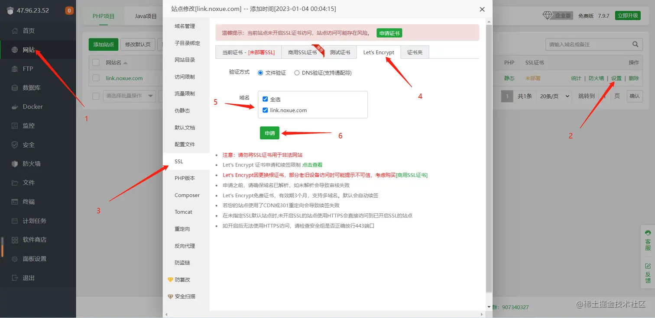655x318 pixels.
Task: Click the 退出 logout icon
Action: (15, 278)
